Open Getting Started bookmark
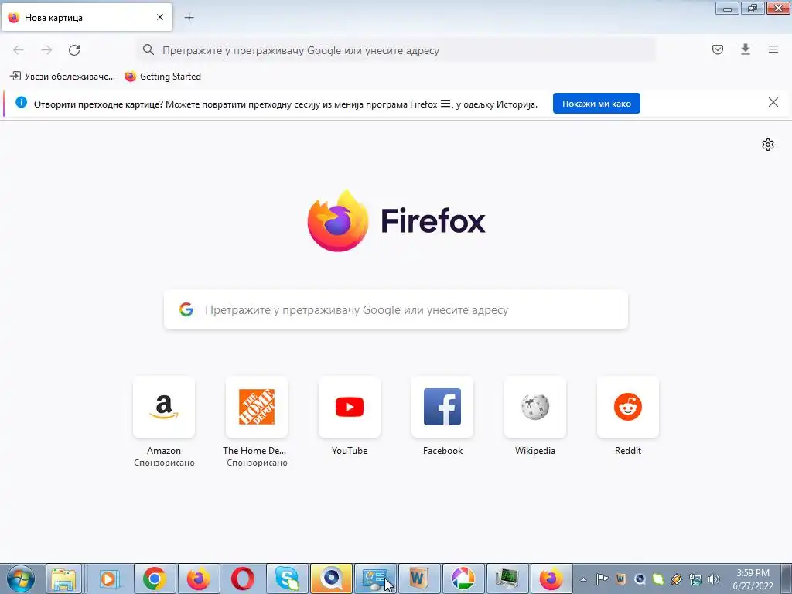792x594 pixels. tap(162, 77)
